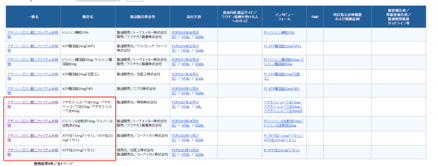Viewport: 438px width, 166px height.
Task: Click 一般名 column header
Action: 33,17
